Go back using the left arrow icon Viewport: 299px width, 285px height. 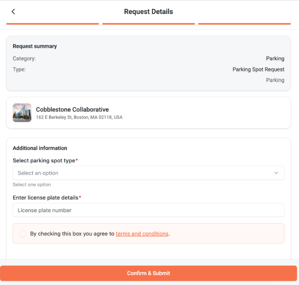(x=13, y=12)
